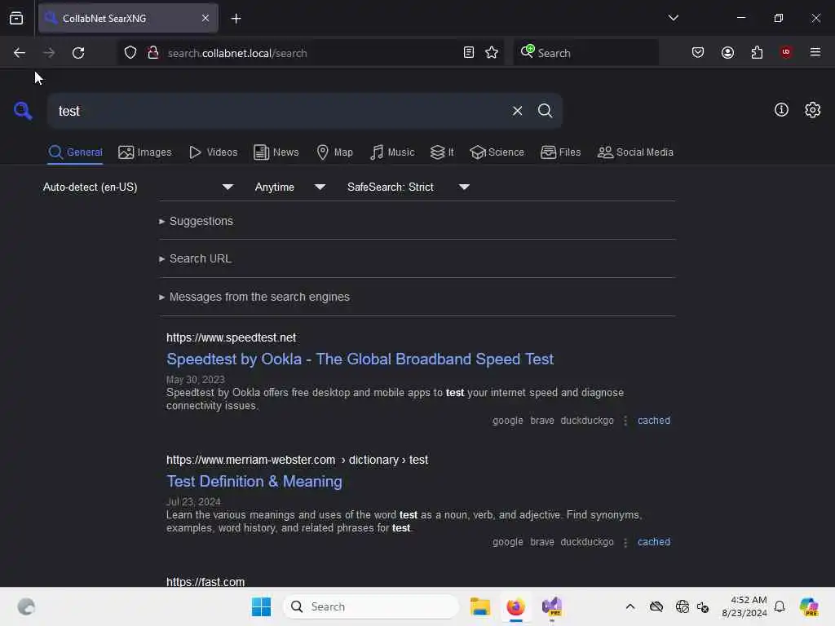Expand the Search URL section
835x626 pixels.
tap(195, 258)
